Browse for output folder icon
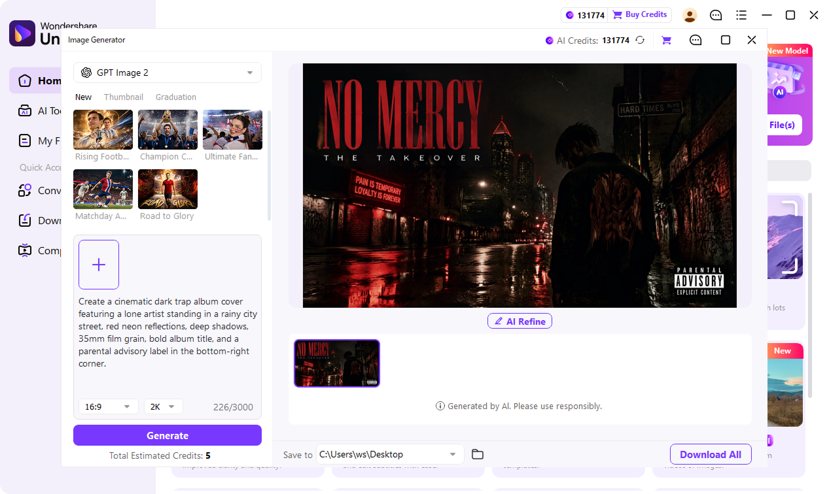 (478, 454)
